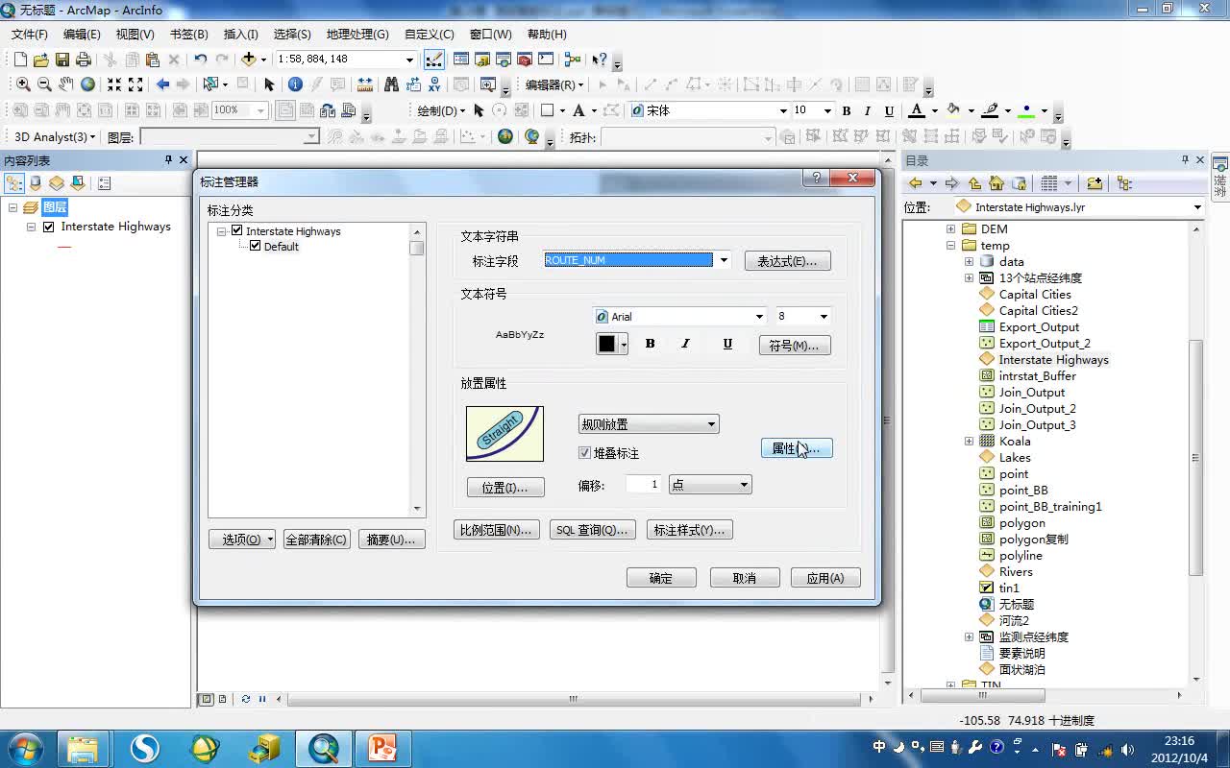Image resolution: width=1230 pixels, height=768 pixels.
Task: Uncheck the Default label class checkbox
Action: (255, 246)
